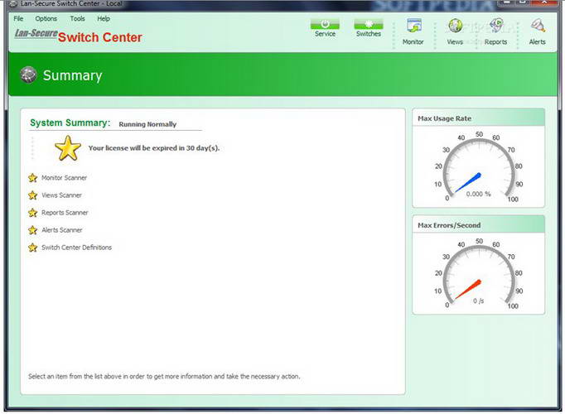Open the Views globe icon
Screen dimensions: 565x414
pyautogui.click(x=456, y=26)
